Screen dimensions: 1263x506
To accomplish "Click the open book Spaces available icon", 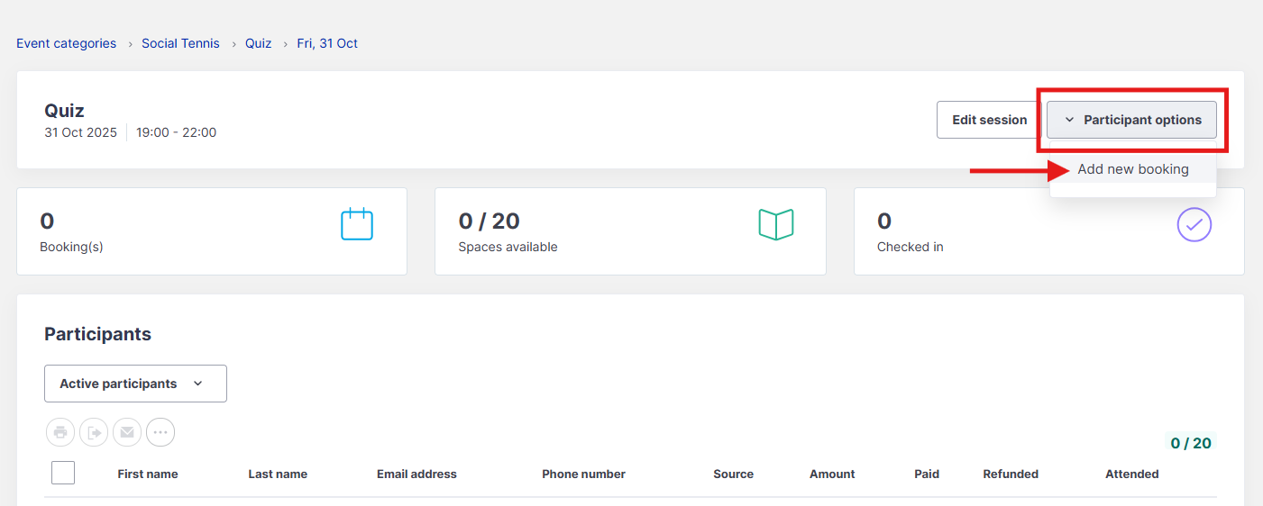I will tap(775, 224).
